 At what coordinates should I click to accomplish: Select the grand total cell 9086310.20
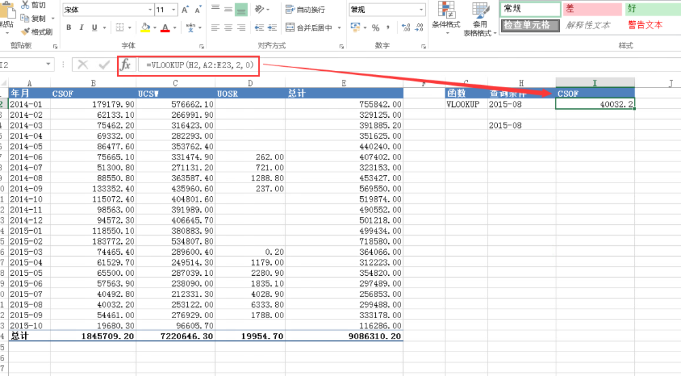pyautogui.click(x=344, y=336)
